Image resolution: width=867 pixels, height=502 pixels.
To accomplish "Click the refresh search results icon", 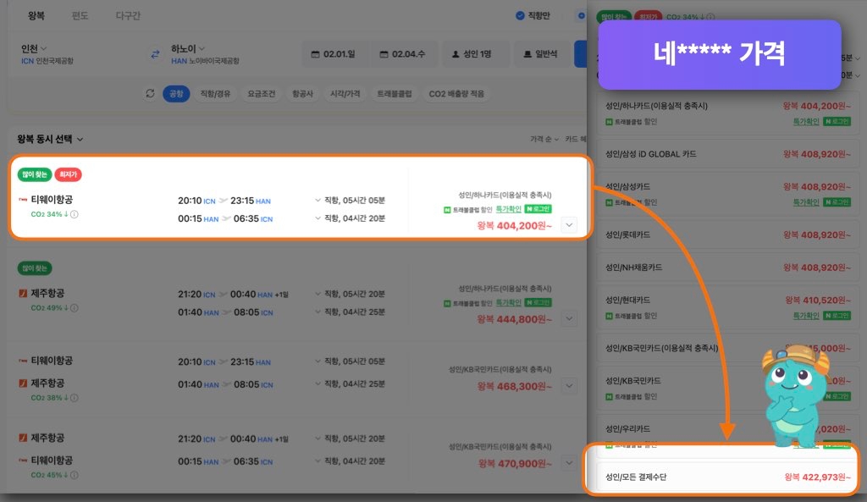I will tap(149, 93).
